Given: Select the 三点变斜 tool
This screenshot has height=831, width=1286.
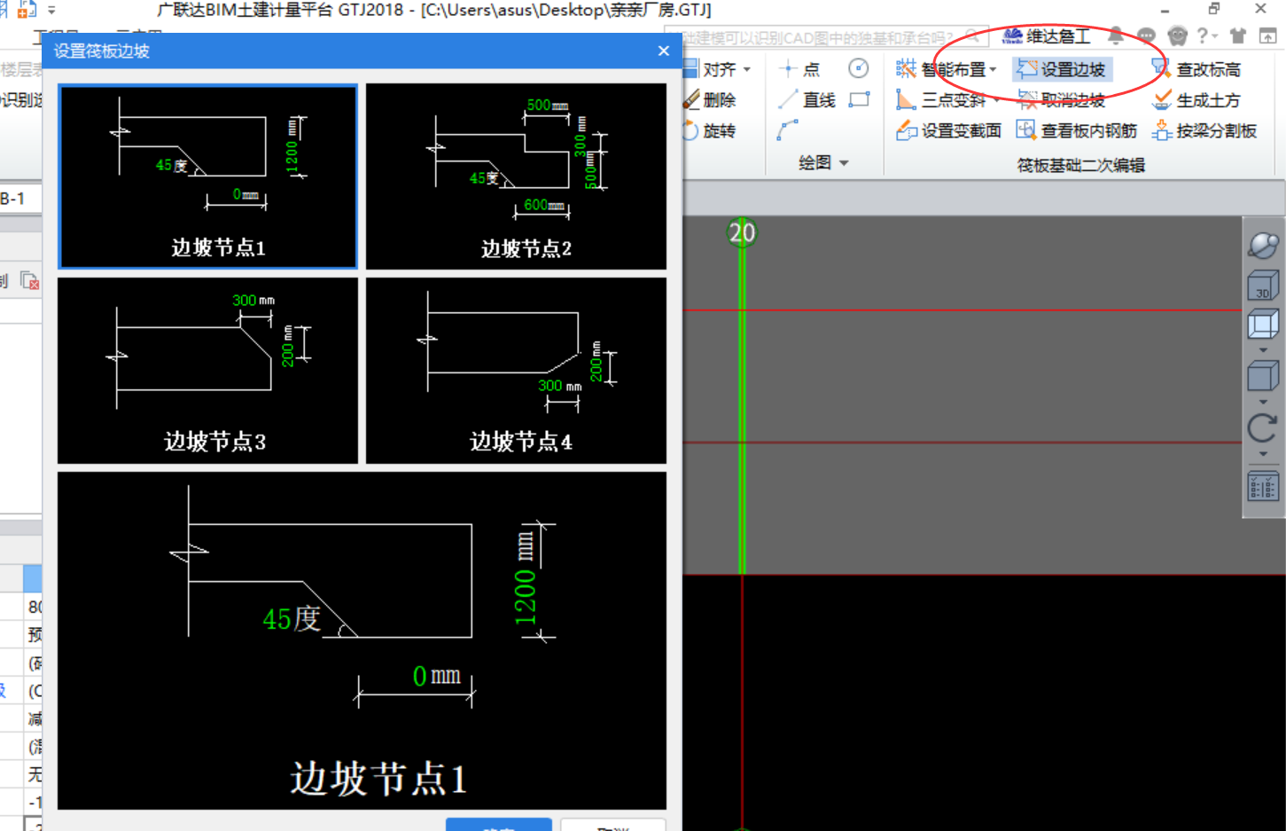Looking at the screenshot, I should pos(940,100).
